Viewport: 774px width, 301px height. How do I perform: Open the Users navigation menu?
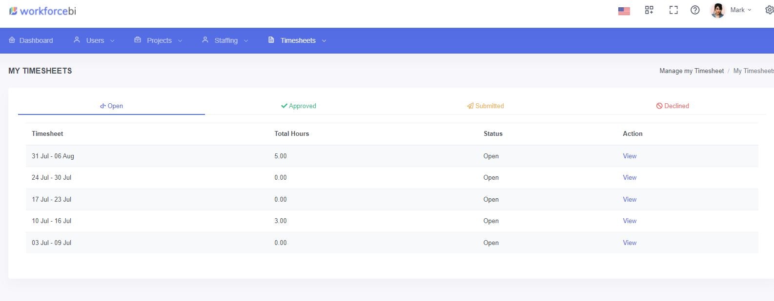94,40
